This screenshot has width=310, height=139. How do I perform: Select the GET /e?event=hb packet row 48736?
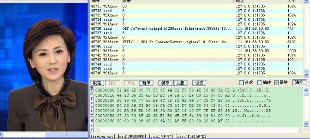point(196,29)
